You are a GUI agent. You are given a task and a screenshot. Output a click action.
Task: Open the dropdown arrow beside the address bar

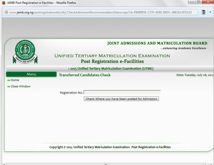click(x=210, y=12)
